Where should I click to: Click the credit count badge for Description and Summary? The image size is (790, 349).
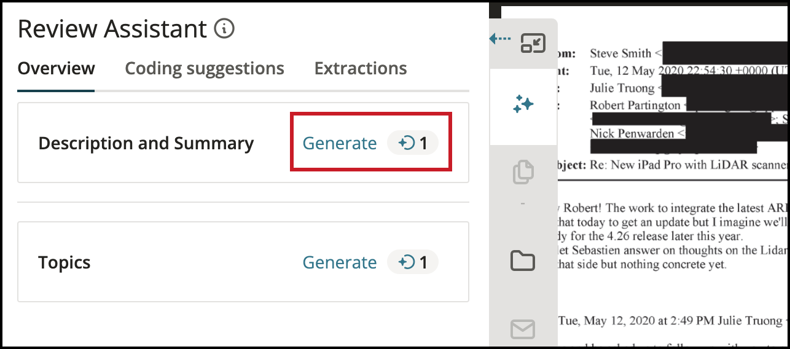(413, 143)
